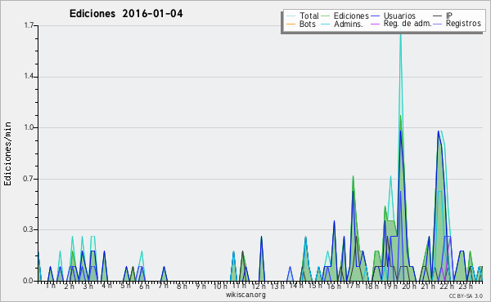491x302 pixels.
Task: Click the 12 h axis label
Action: pos(259,286)
